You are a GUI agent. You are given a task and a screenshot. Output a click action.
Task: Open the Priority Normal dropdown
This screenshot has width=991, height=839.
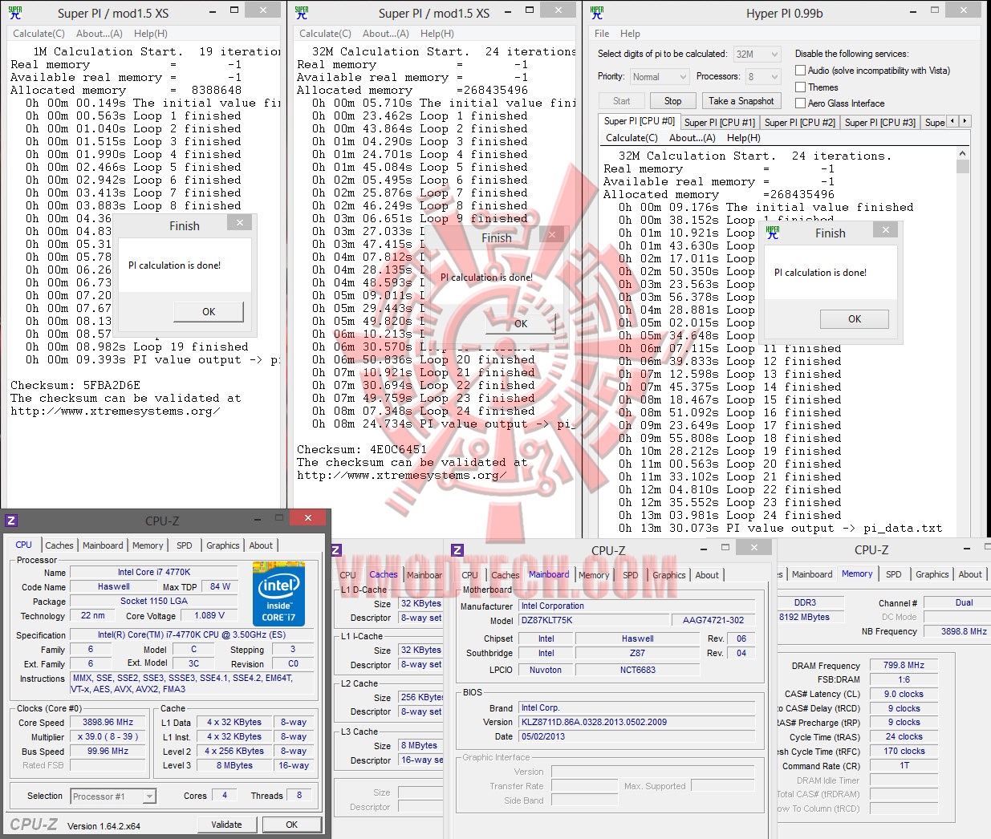click(660, 77)
